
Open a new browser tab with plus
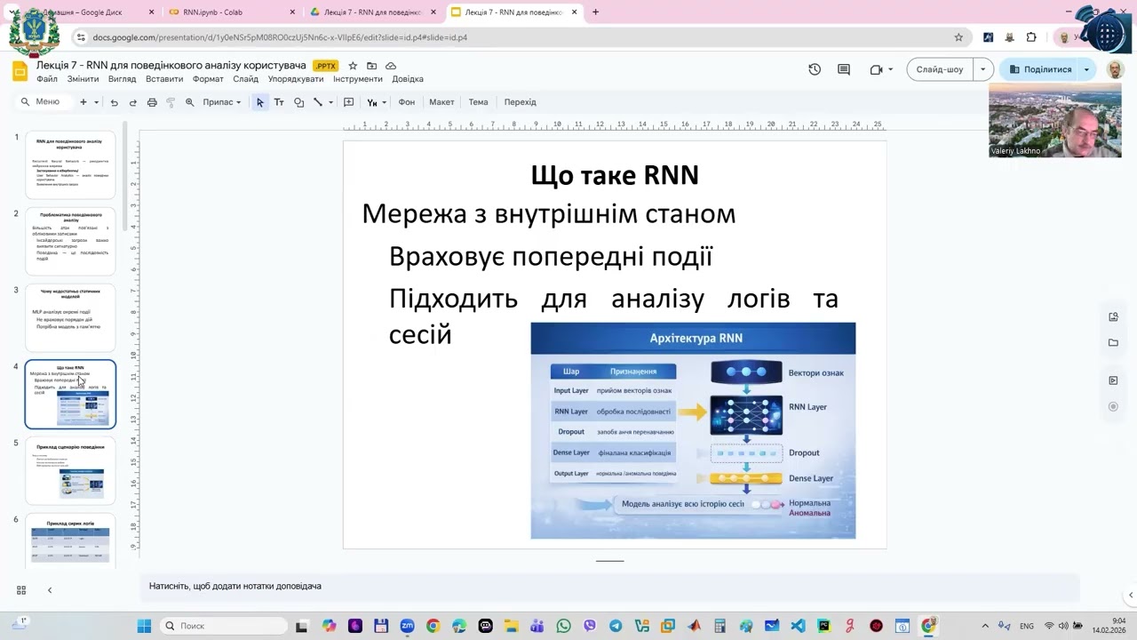pyautogui.click(x=595, y=12)
